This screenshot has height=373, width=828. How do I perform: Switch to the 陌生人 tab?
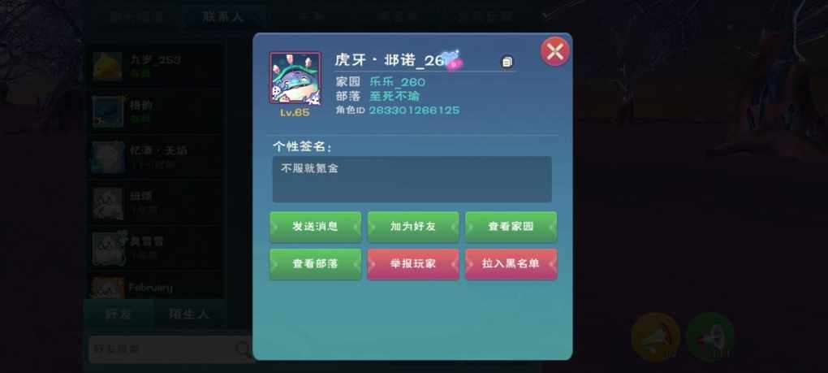point(189,314)
